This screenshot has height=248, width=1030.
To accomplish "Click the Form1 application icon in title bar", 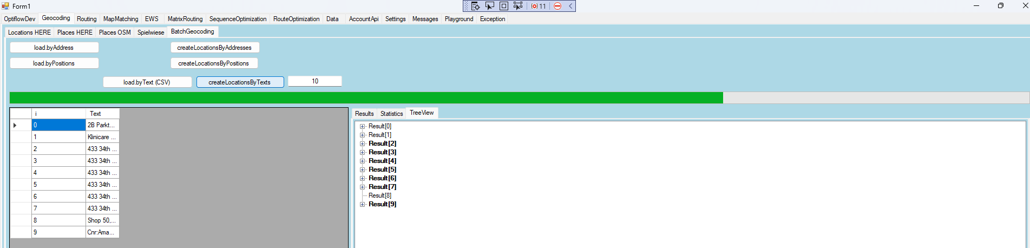I will coord(5,6).
